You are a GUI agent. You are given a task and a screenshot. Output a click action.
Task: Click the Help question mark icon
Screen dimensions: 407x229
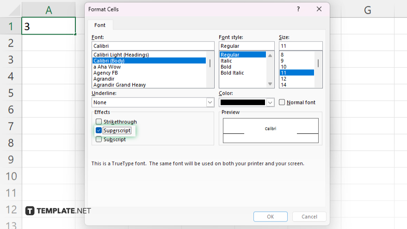pyautogui.click(x=298, y=9)
